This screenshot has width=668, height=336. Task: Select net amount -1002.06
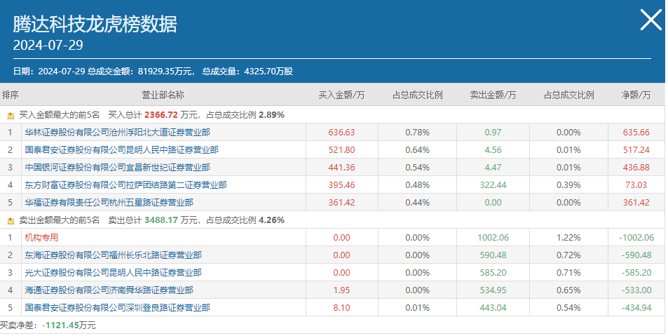click(636, 238)
